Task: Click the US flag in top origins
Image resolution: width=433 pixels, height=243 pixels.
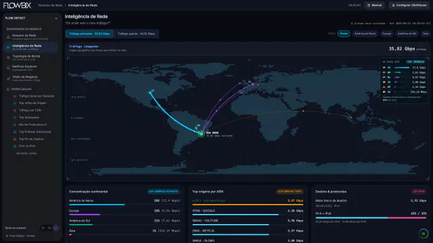Action: pos(384,67)
